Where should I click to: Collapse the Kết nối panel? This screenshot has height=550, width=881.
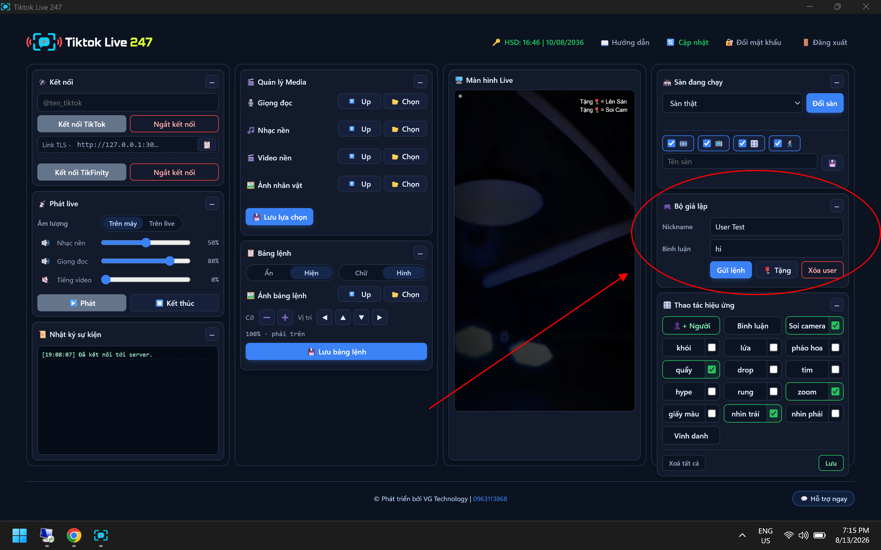(x=212, y=82)
